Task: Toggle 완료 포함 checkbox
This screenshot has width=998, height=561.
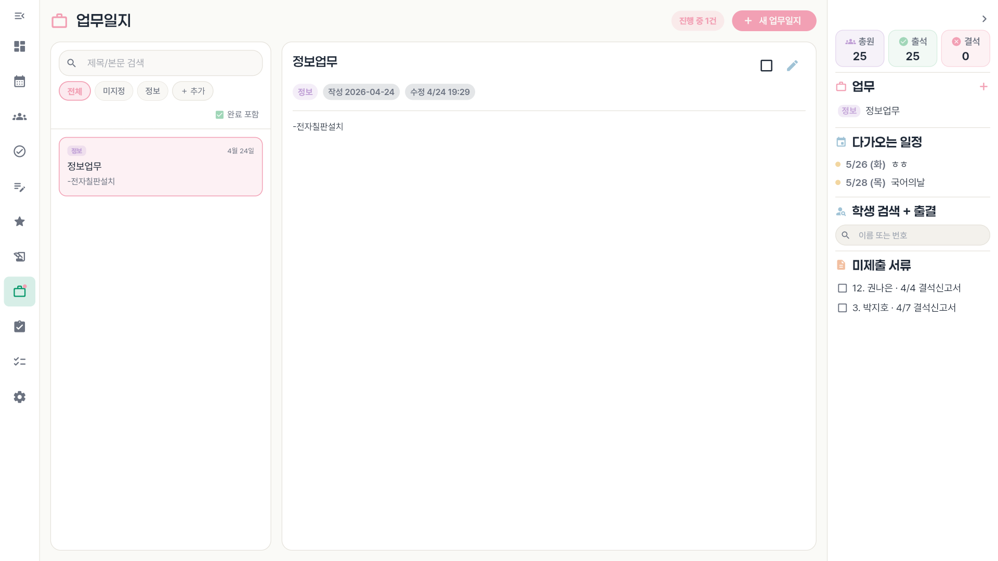Action: pos(219,114)
